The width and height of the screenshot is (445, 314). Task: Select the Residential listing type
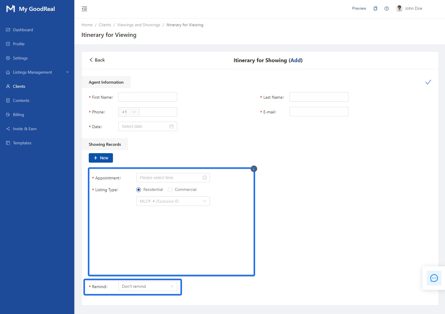pyautogui.click(x=139, y=190)
